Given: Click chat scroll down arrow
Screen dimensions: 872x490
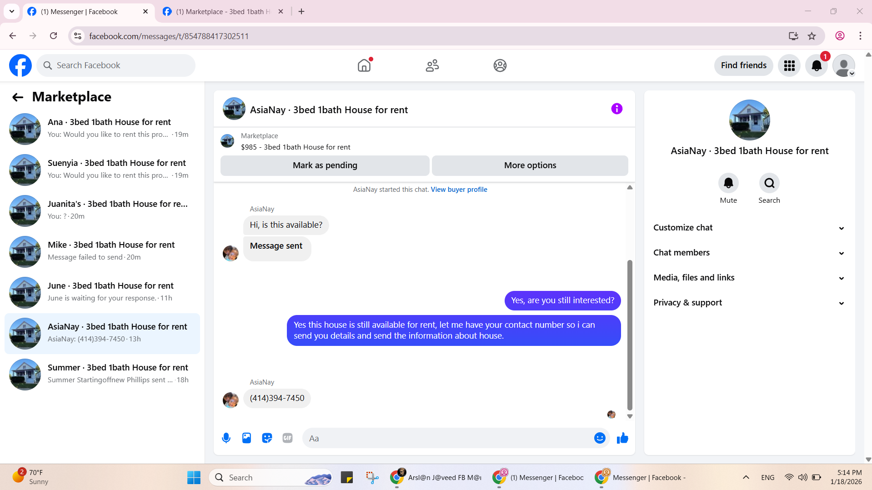Looking at the screenshot, I should point(630,416).
